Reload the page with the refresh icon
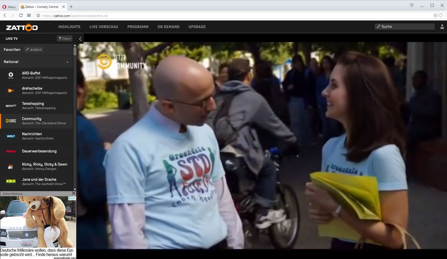This screenshot has width=447, height=259. click(21, 15)
